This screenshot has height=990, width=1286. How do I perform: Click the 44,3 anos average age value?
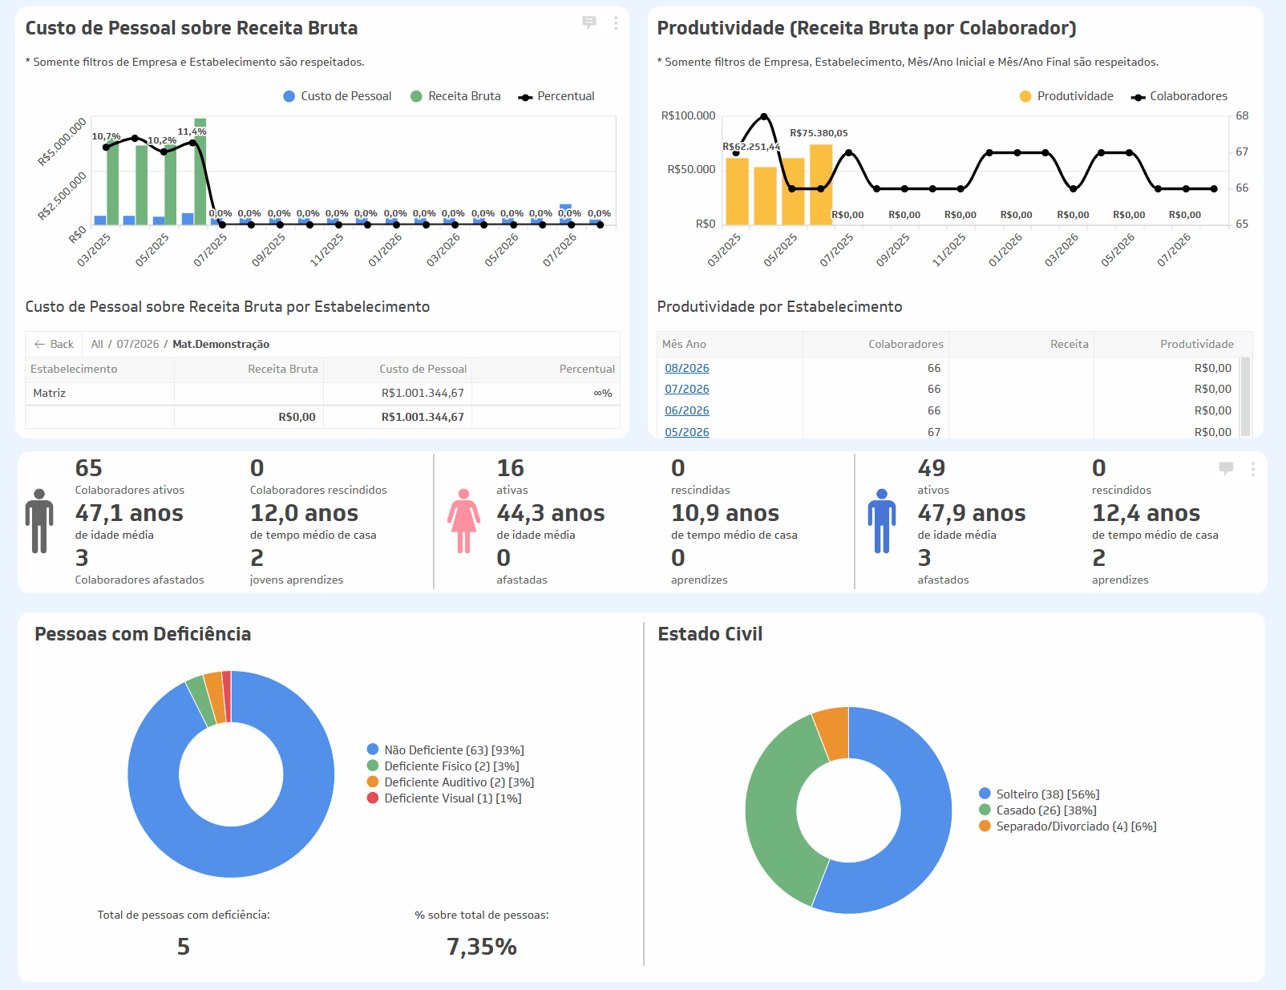coord(551,513)
